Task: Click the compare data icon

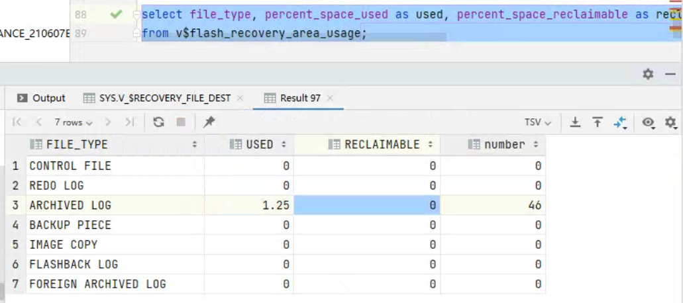Action: point(620,122)
